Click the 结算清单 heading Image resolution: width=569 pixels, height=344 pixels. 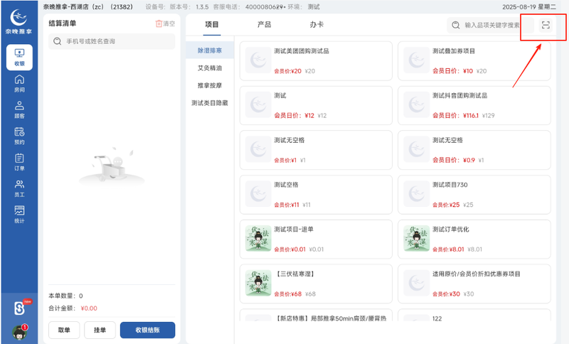63,23
